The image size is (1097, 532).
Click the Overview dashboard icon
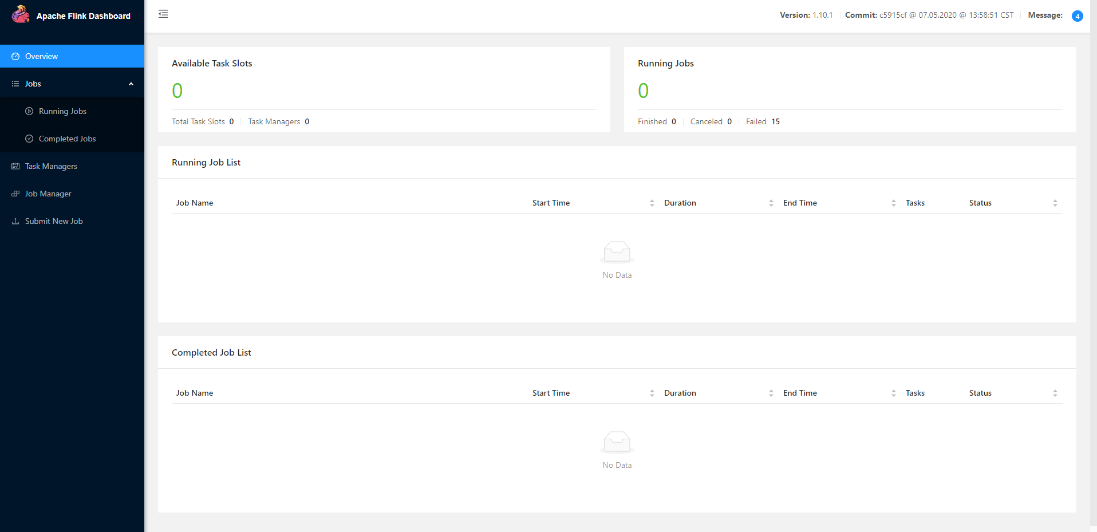(x=15, y=56)
